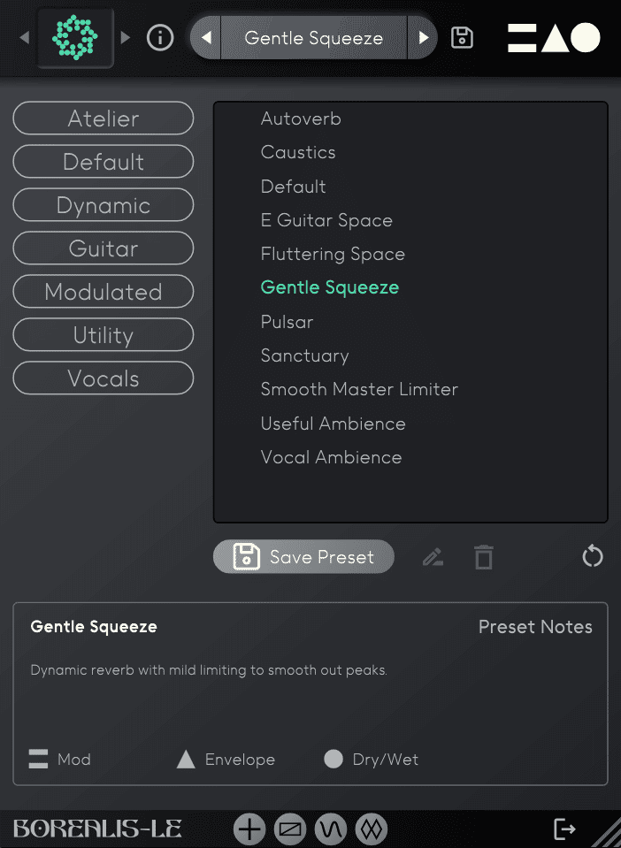This screenshot has width=621, height=848.
Task: Switch to the Guitar category
Action: (x=103, y=248)
